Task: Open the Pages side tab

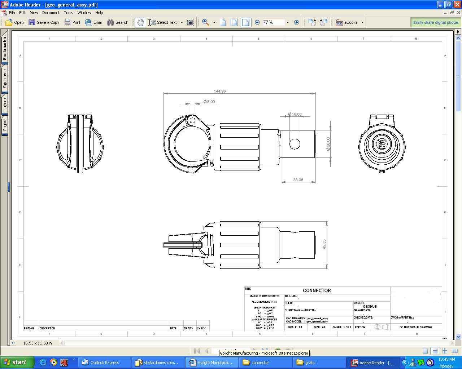Action: [5, 125]
